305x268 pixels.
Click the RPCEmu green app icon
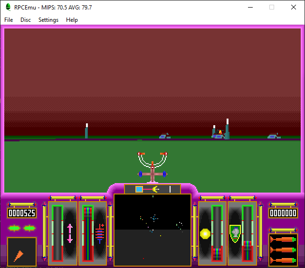[8, 7]
